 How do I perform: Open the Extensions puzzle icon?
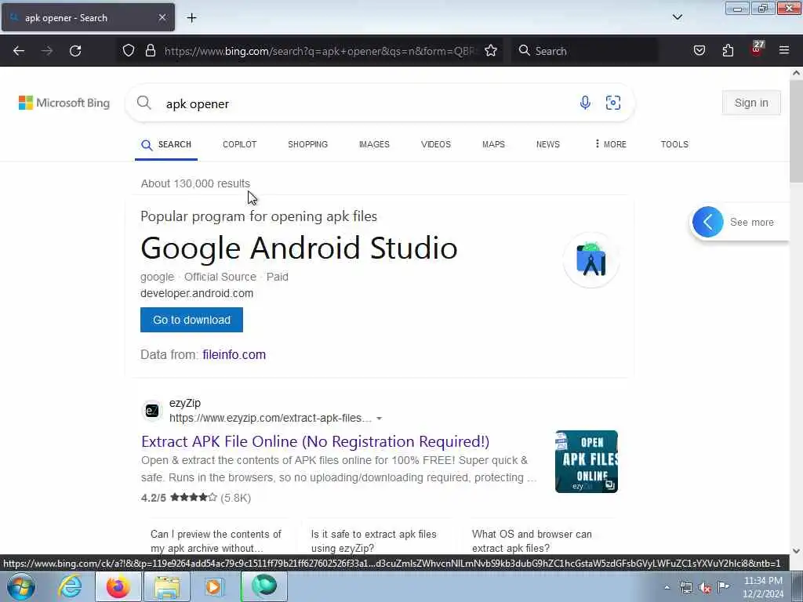click(x=728, y=50)
